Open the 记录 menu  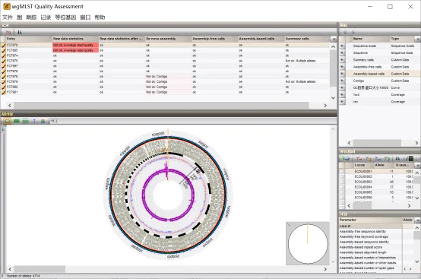pos(46,17)
